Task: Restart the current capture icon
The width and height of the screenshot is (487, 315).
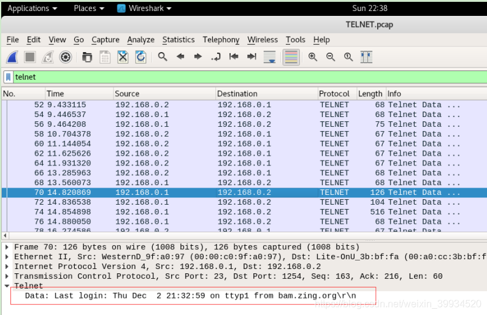Action: 47,57
